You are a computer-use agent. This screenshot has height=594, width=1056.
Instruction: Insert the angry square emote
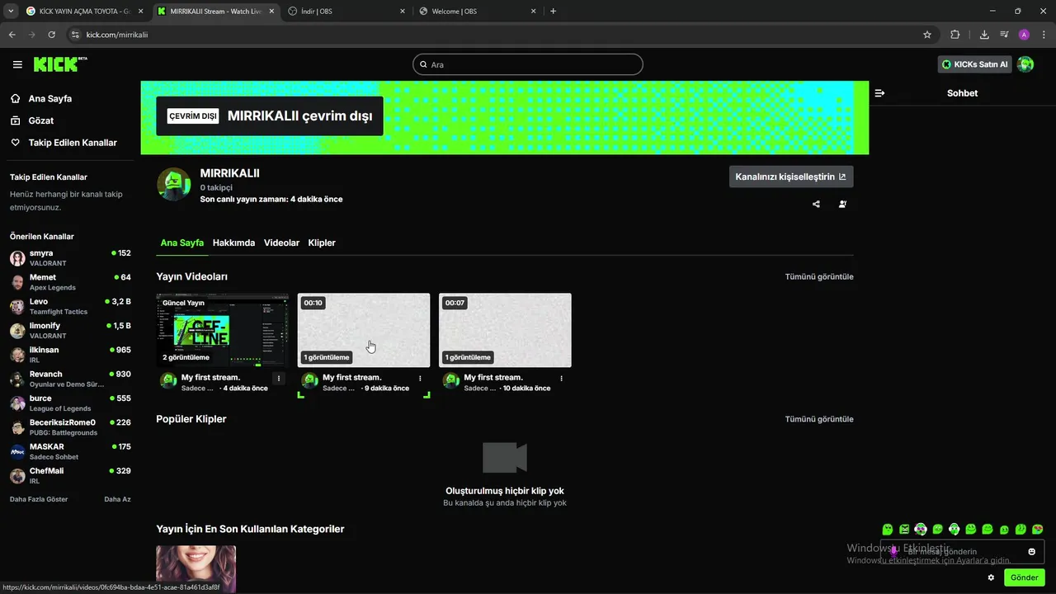point(904,530)
